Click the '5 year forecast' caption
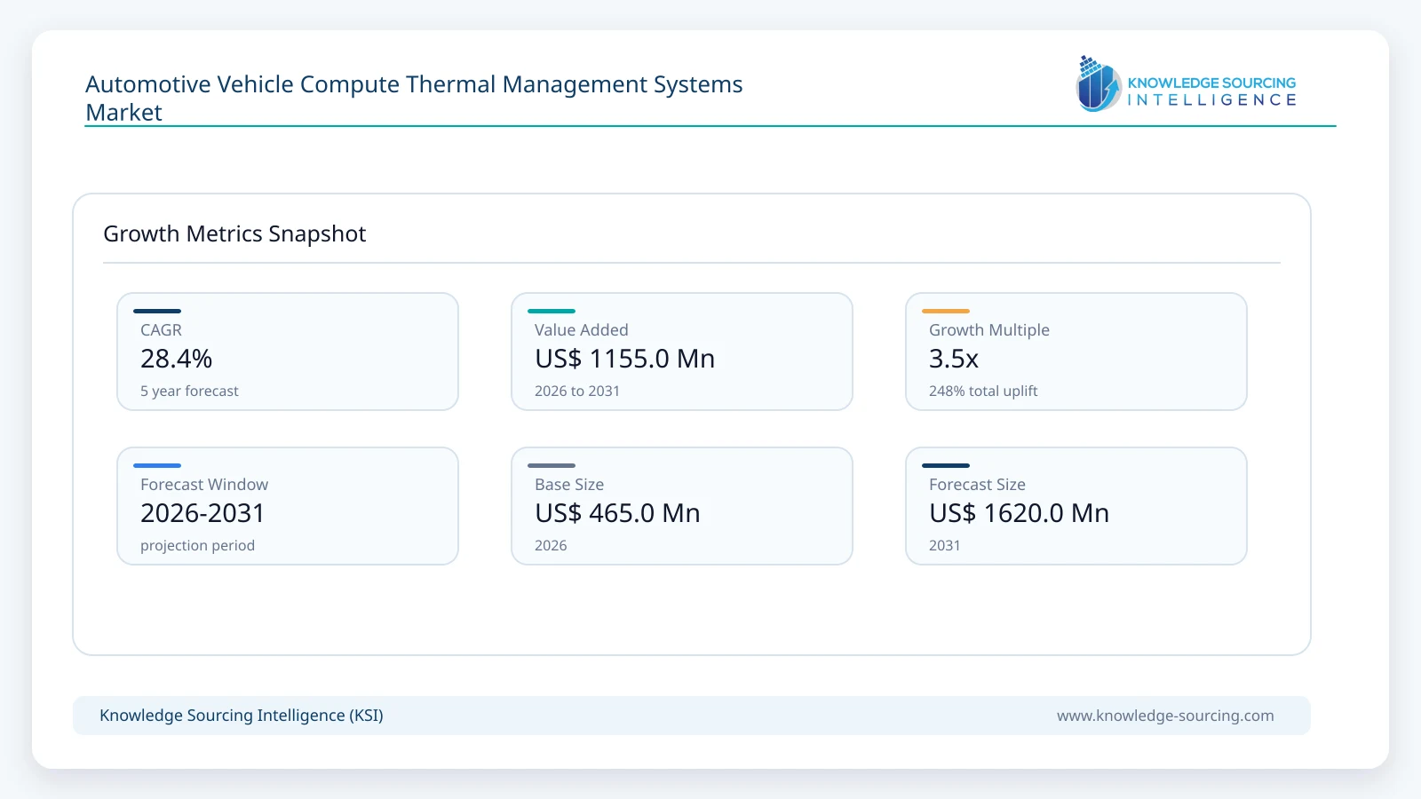Image resolution: width=1421 pixels, height=799 pixels. coord(189,391)
